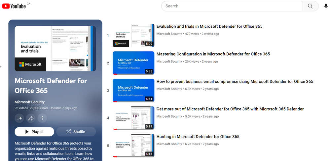330x161 pixels.
Task: Click Microsoft Security channel beside 5.5K views
Action: click(169, 116)
